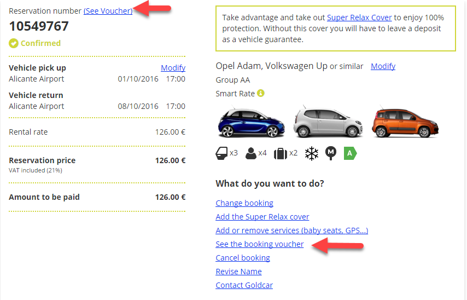Click the blue Opel Adam car image
The width and height of the screenshot is (467, 300).
pyautogui.click(x=250, y=123)
